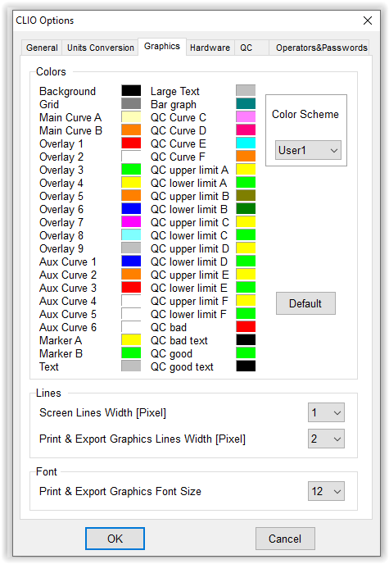Screen dimensions: 389x564
Task: Edit the QC Curve C pink swatch
Action: click(x=246, y=117)
